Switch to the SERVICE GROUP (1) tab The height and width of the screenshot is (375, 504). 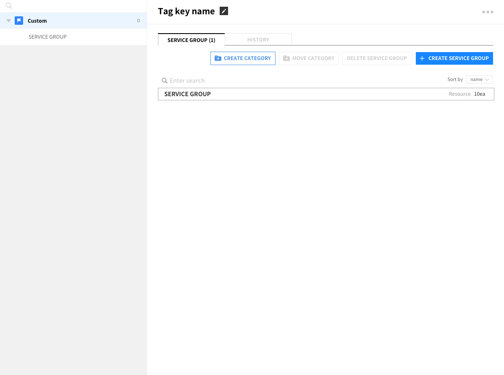[x=191, y=40]
